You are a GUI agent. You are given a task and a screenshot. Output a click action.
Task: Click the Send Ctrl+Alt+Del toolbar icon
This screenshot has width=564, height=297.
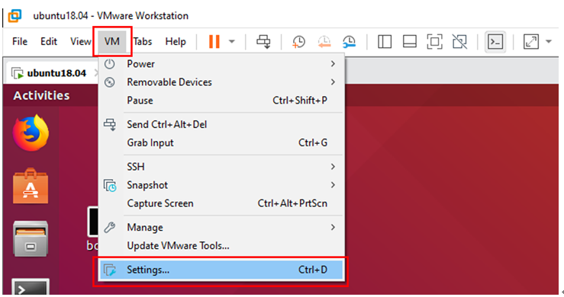263,42
